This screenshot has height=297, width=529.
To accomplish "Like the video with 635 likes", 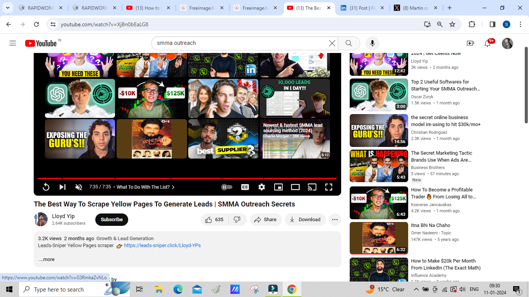I will pyautogui.click(x=215, y=220).
